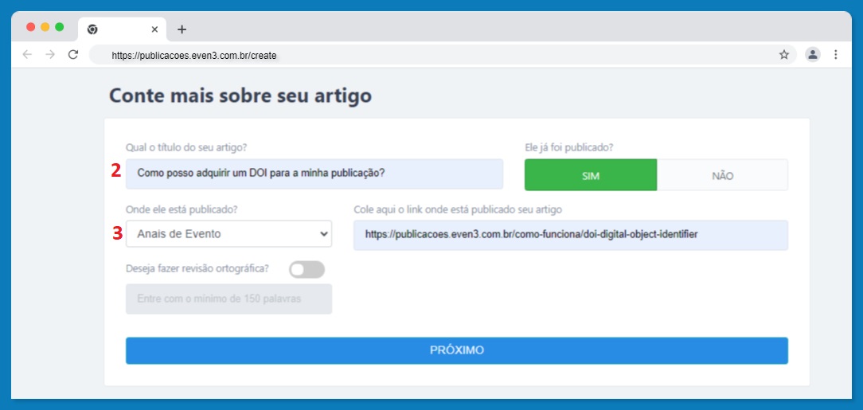Click the label Cole aqui o link
863x410 pixels.
tap(457, 209)
